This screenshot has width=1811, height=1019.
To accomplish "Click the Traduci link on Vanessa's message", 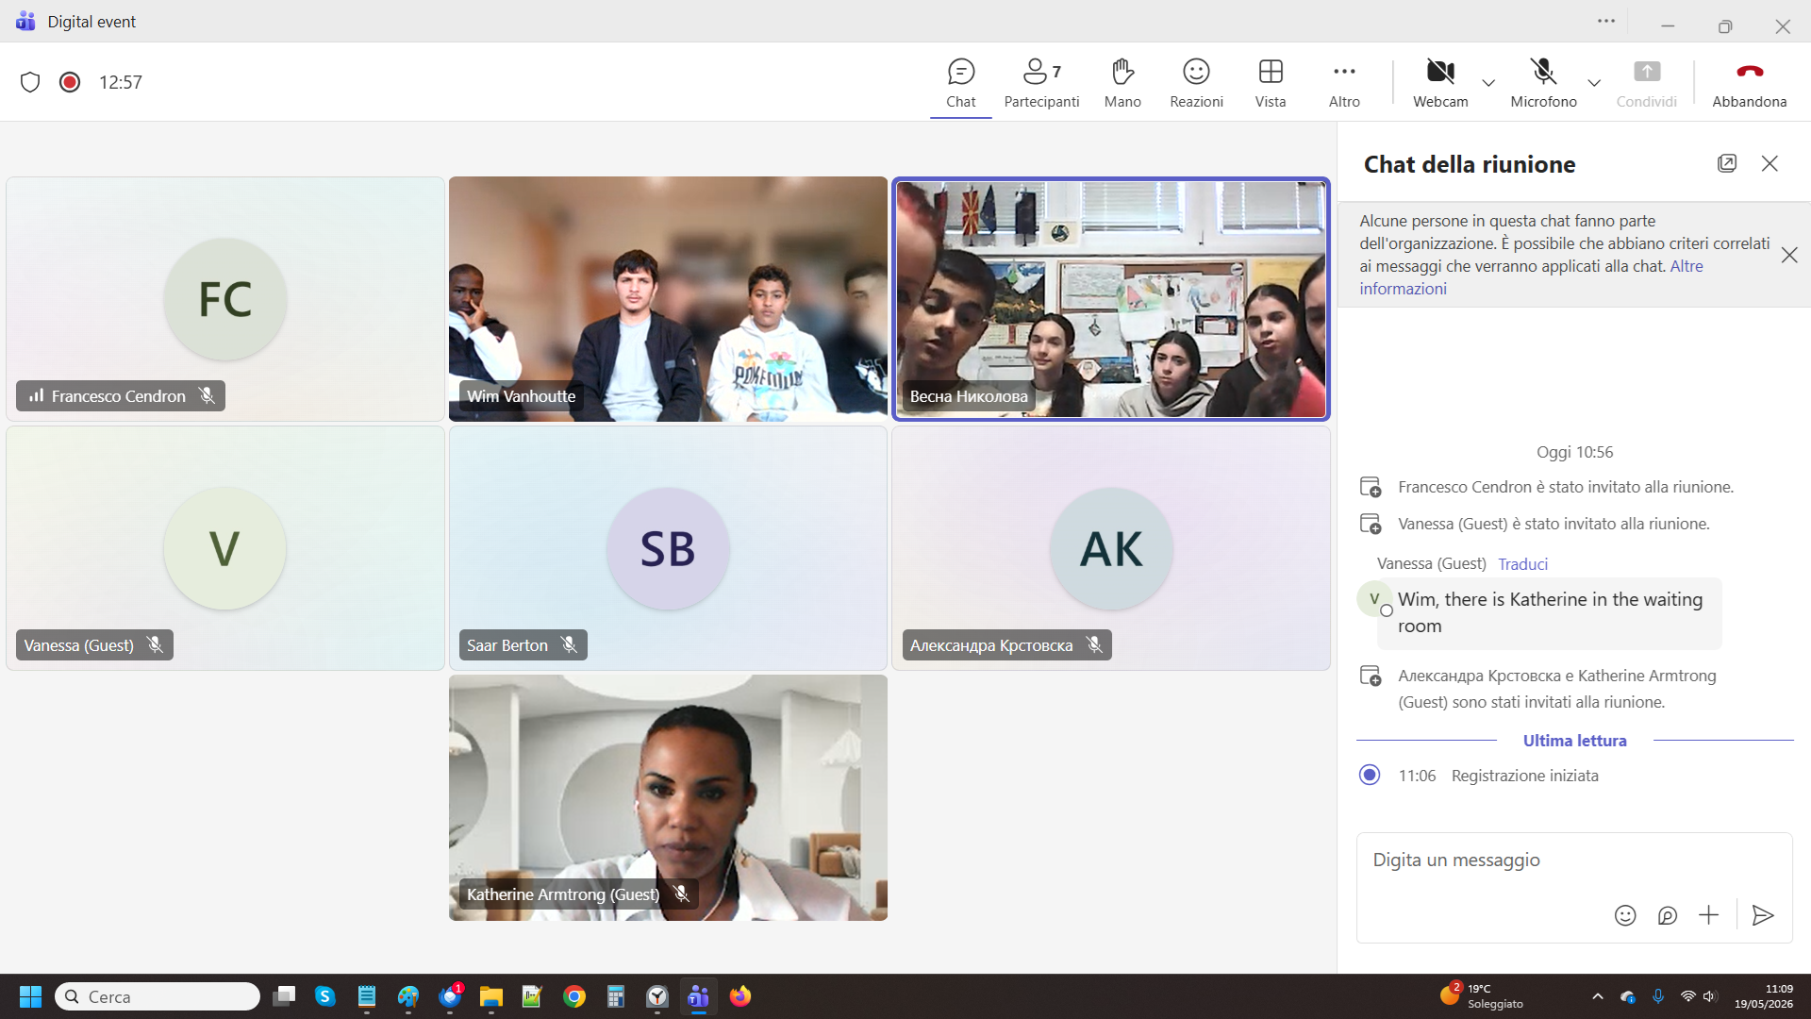I will (x=1522, y=564).
